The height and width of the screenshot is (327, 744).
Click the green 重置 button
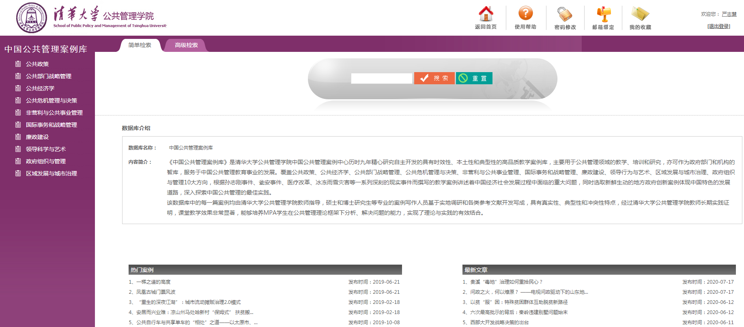point(474,78)
